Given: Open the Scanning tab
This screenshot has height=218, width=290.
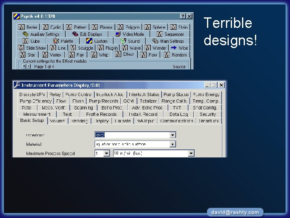Looking at the screenshot, I should [83, 108].
